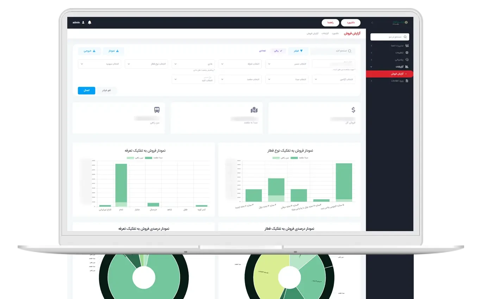Open the انتخاب آژانس dropdown
This screenshot has width=481, height=299.
pos(333,79)
